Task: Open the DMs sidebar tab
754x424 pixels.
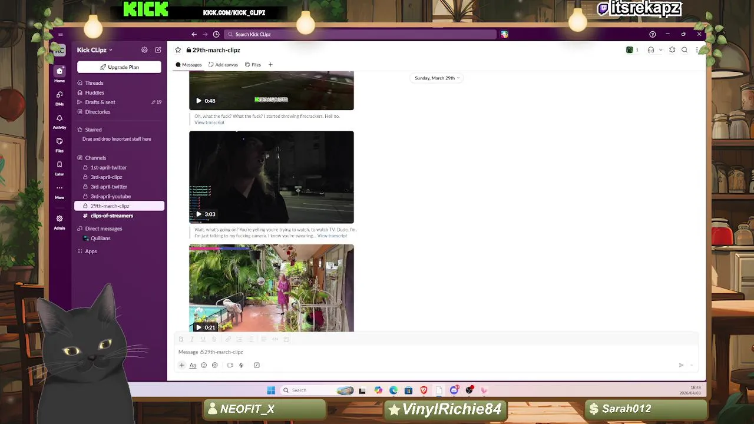Action: 59,98
